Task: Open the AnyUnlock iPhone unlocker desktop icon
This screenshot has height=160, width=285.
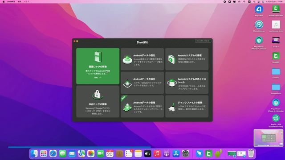Action: [x=259, y=43]
